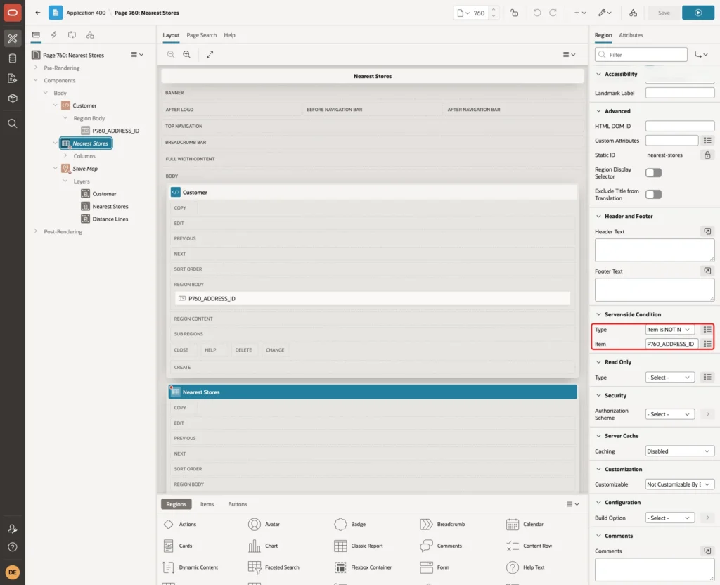Open Custom Attributes list icon

pos(707,141)
